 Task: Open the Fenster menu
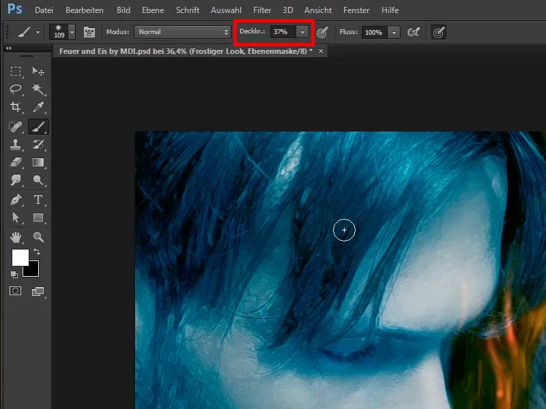[356, 10]
